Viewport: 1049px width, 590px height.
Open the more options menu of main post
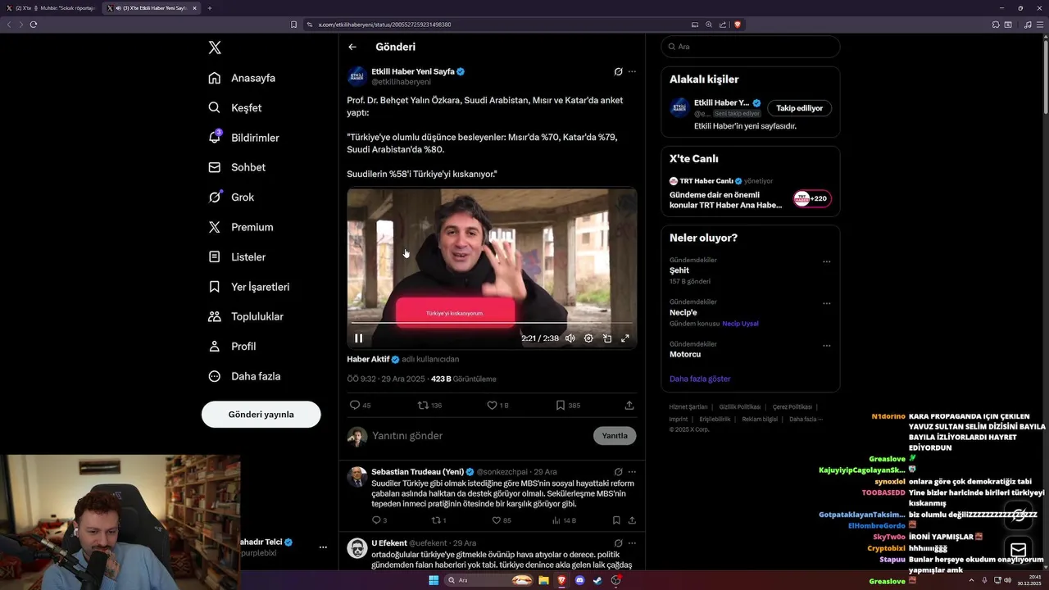click(x=632, y=71)
